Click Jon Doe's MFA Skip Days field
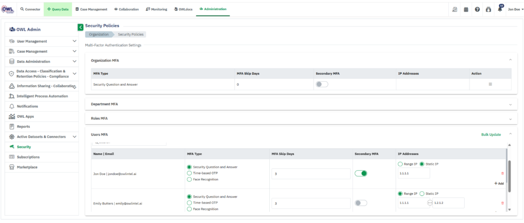The image size is (524, 223). [x=310, y=173]
